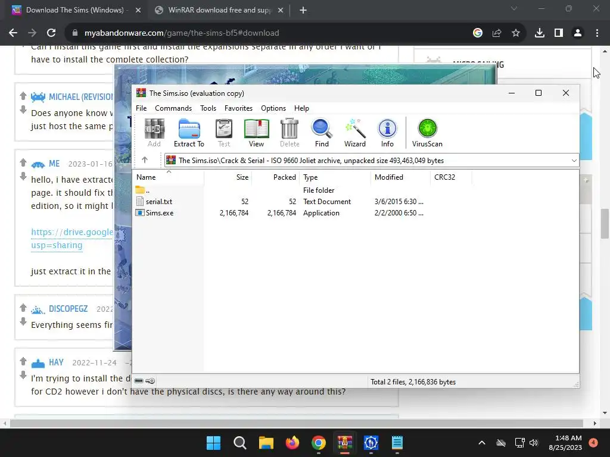Sort by Packed column header

275,177
